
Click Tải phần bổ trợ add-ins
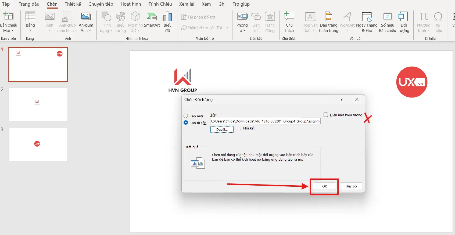tap(198, 17)
